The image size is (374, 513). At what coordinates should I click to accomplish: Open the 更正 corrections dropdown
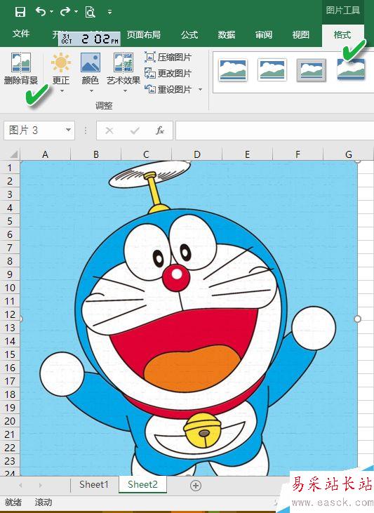[61, 72]
